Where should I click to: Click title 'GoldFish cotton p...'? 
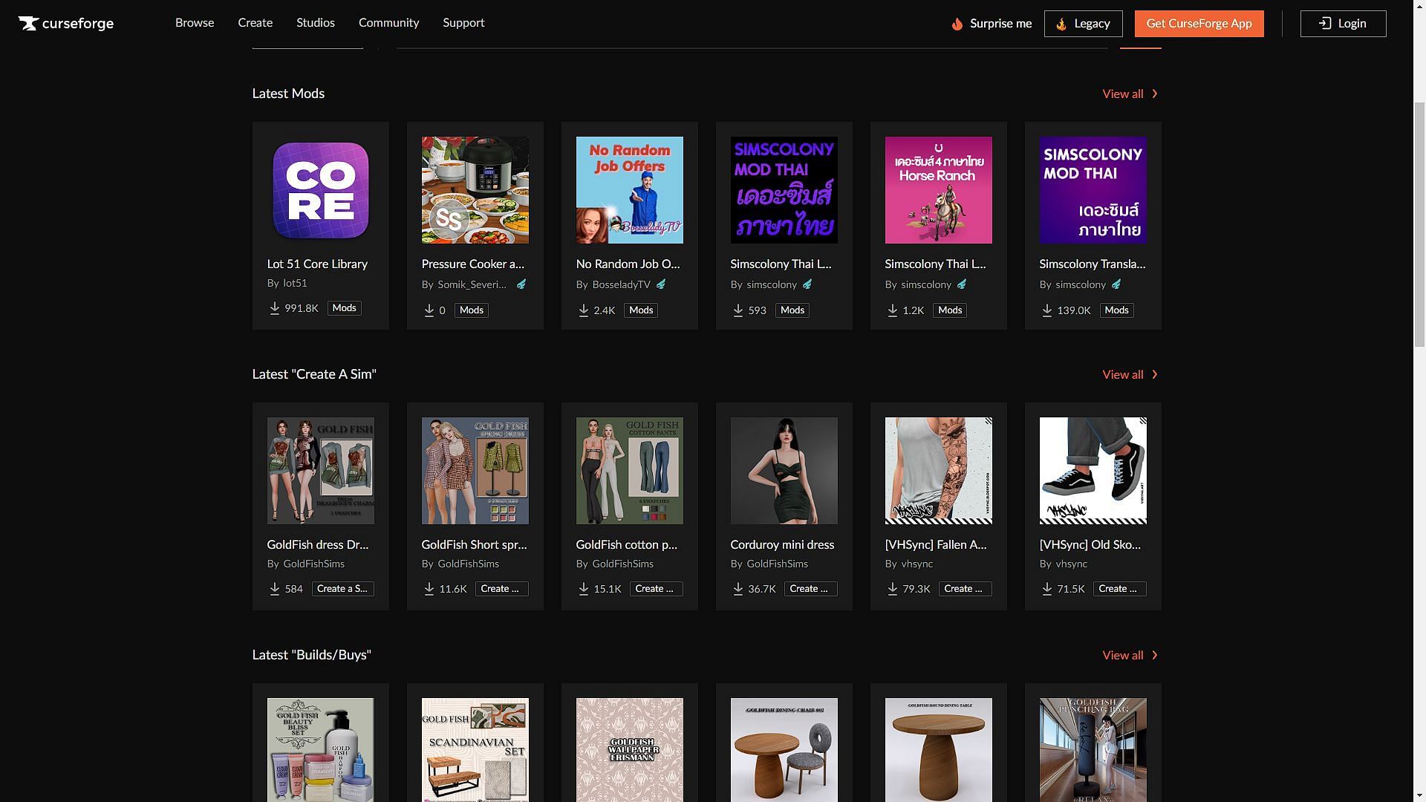coord(626,544)
